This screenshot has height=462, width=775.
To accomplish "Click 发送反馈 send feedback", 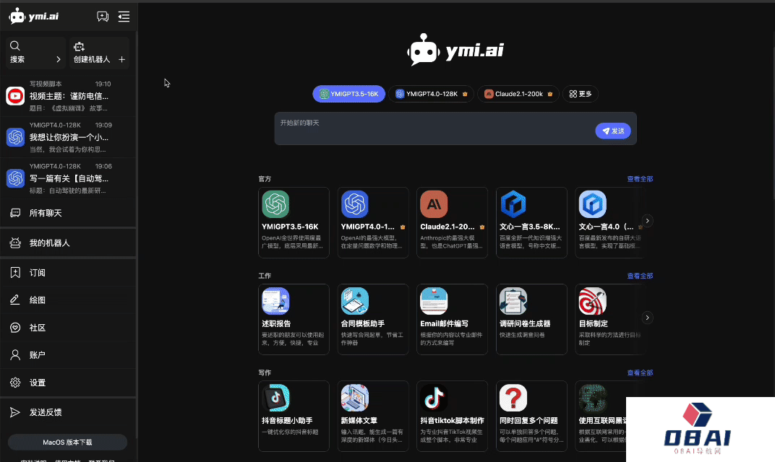I will (68, 412).
